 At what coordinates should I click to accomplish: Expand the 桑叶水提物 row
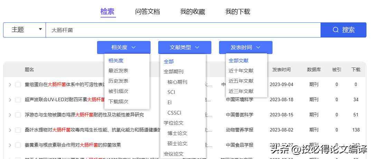click(x=10, y=130)
